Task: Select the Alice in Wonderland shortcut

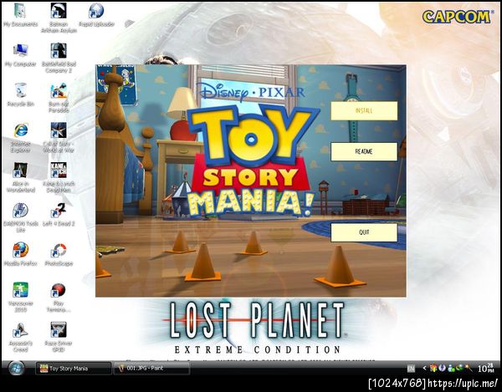Action: click(20, 177)
